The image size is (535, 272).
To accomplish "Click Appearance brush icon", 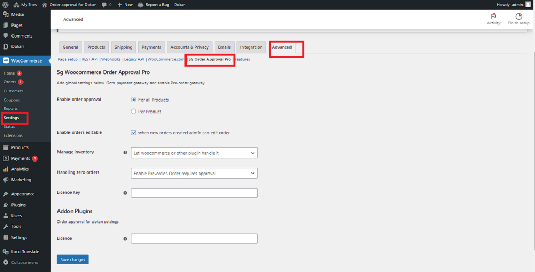I will pos(6,194).
